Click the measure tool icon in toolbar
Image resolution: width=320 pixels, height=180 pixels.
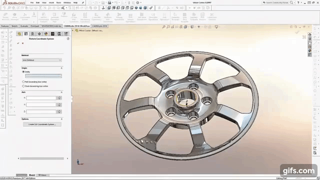(151, 8)
